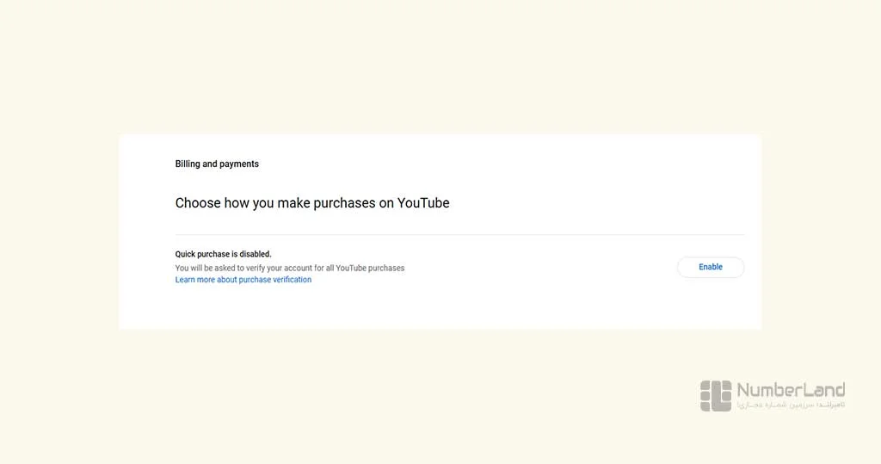Open Learn more about purchase verification link
Image resolution: width=881 pixels, height=464 pixels.
click(243, 280)
